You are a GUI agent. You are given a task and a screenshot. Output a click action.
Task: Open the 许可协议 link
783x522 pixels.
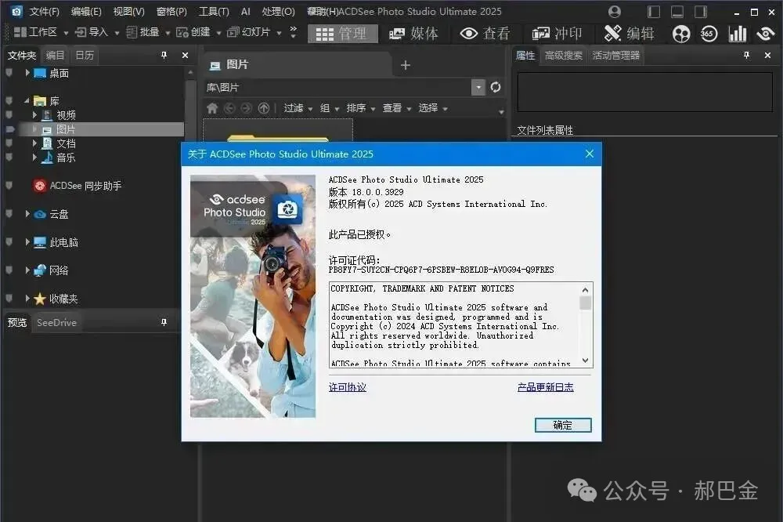point(348,387)
